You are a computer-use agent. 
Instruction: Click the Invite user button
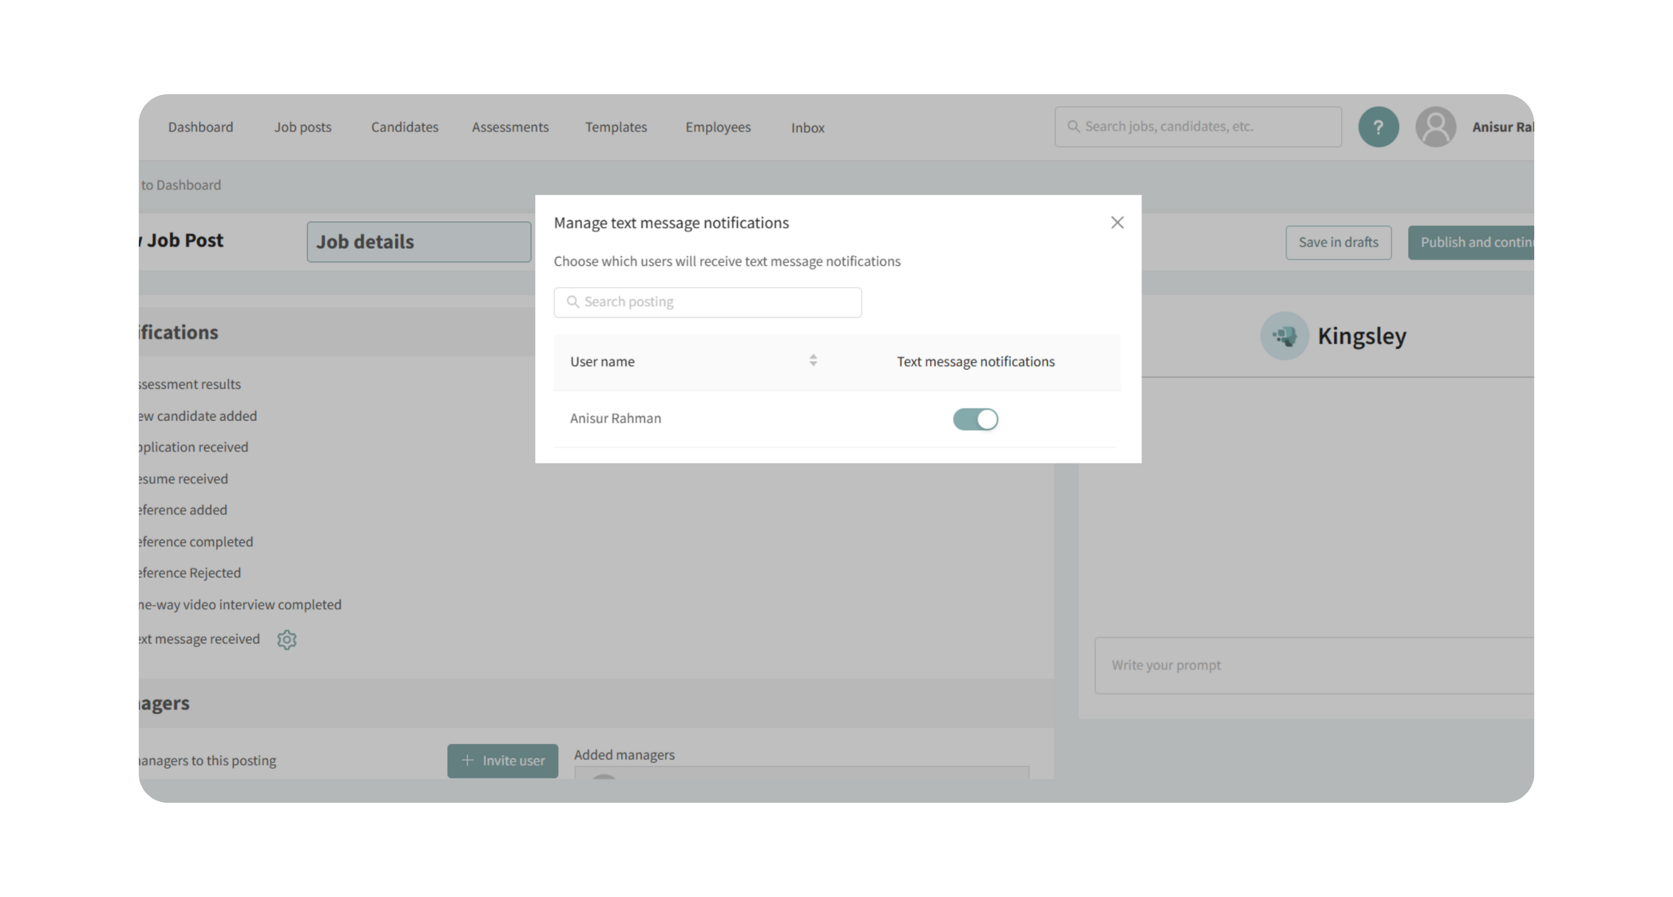(502, 761)
